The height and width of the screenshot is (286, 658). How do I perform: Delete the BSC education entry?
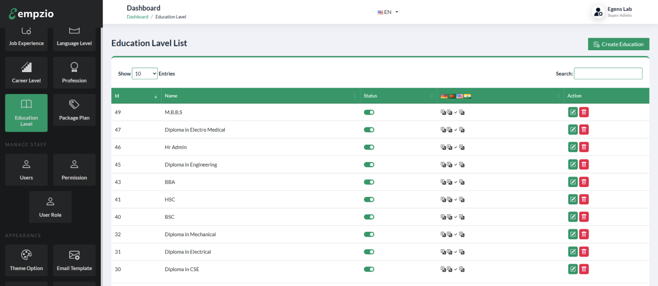(584, 217)
